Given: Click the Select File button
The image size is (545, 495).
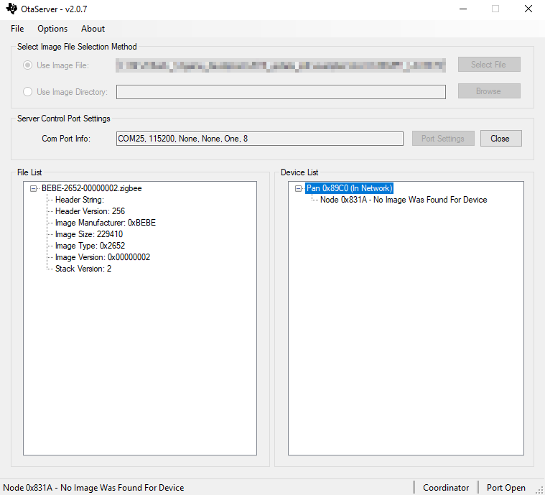Looking at the screenshot, I should coord(488,65).
